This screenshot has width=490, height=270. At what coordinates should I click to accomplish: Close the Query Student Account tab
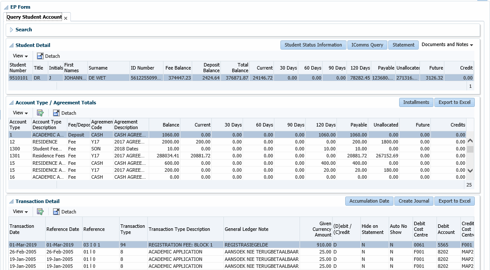tap(66, 18)
